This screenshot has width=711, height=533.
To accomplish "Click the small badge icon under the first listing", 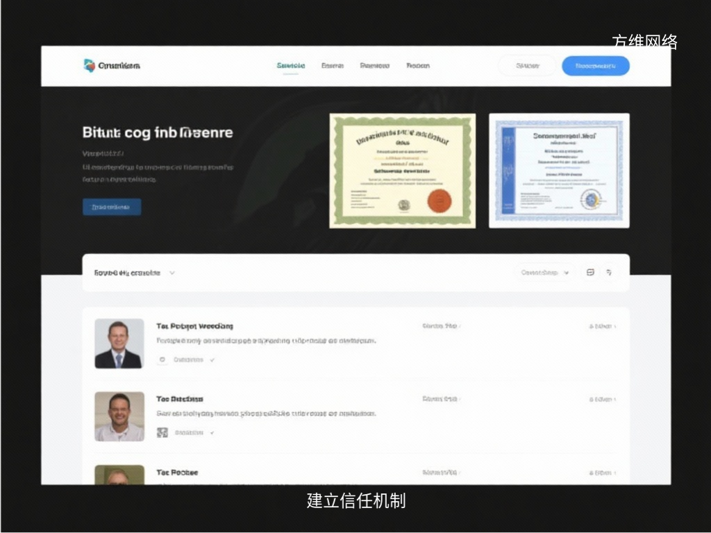I will (x=162, y=360).
